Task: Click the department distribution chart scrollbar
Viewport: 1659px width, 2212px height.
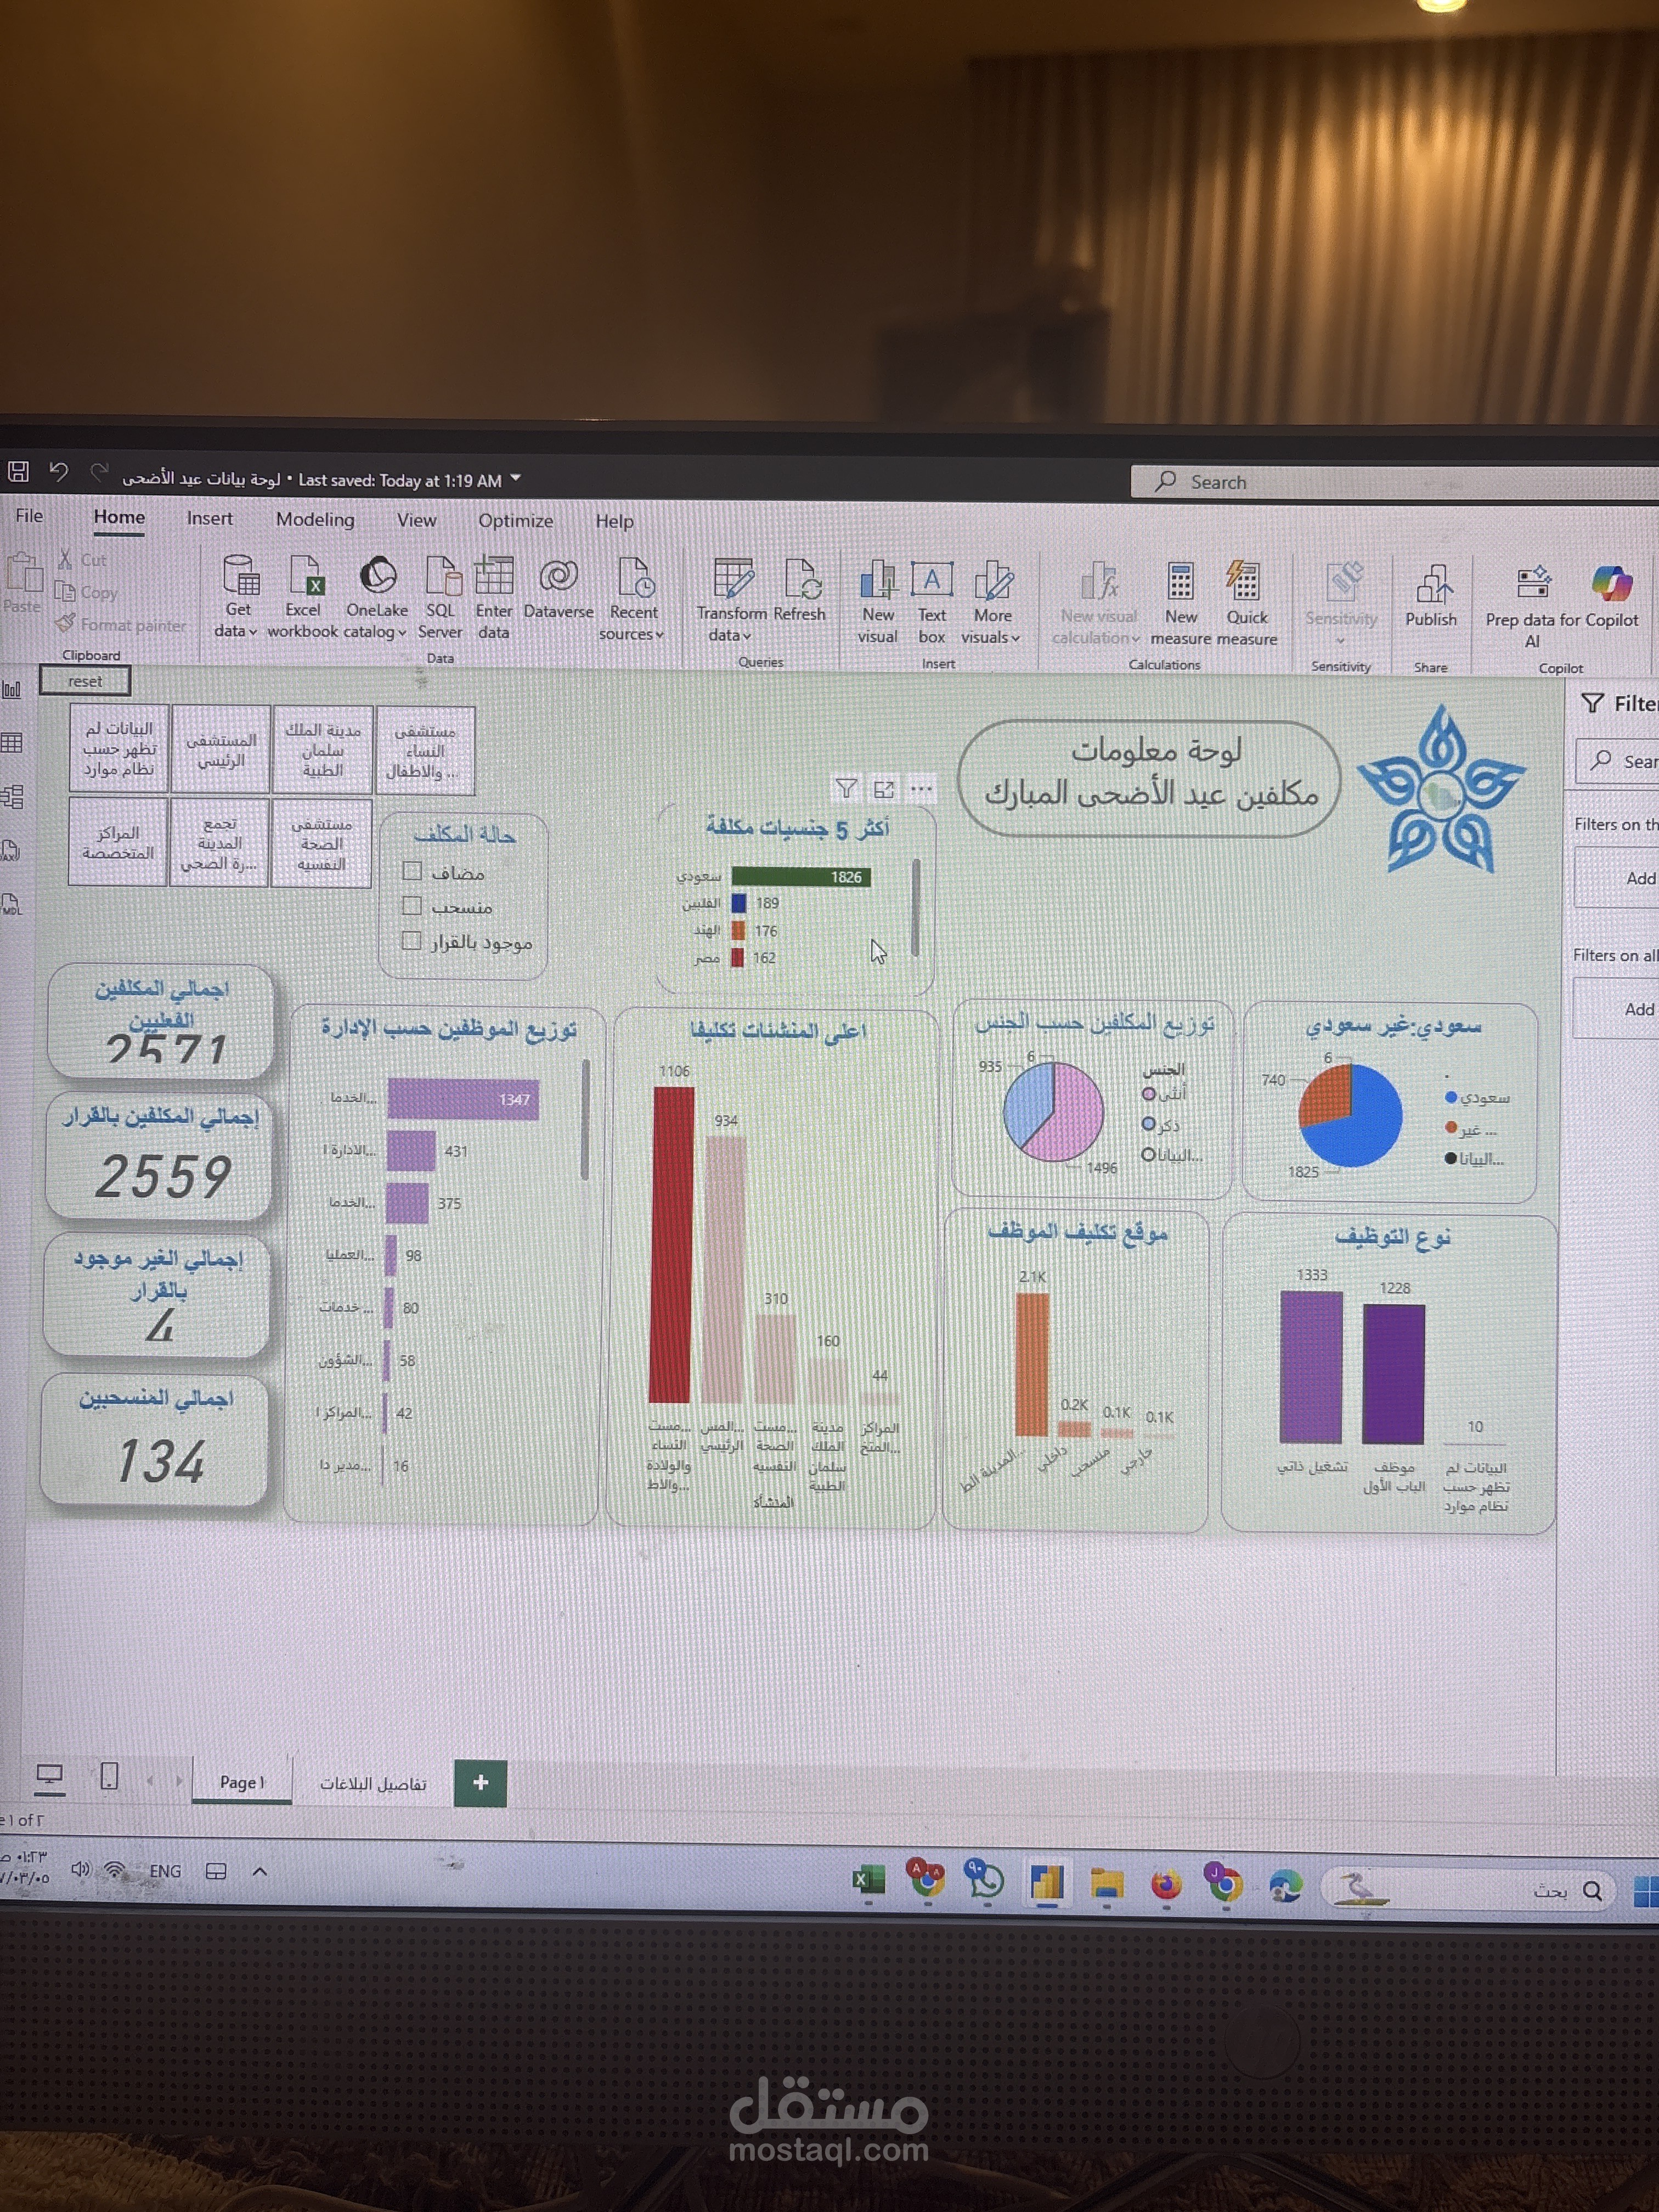Action: 584,1120
